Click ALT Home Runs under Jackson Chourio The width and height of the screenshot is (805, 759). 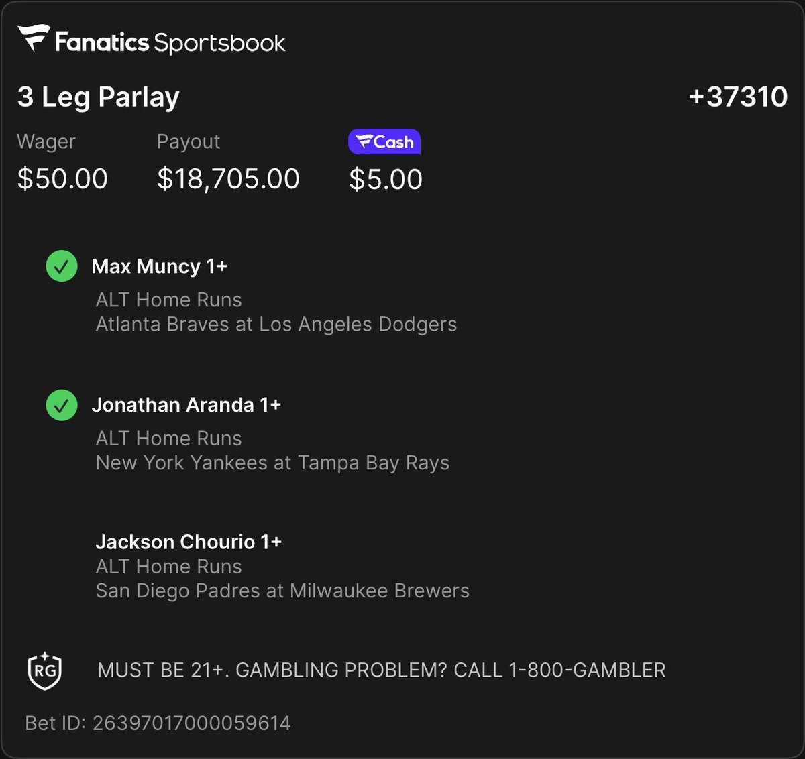coord(168,567)
